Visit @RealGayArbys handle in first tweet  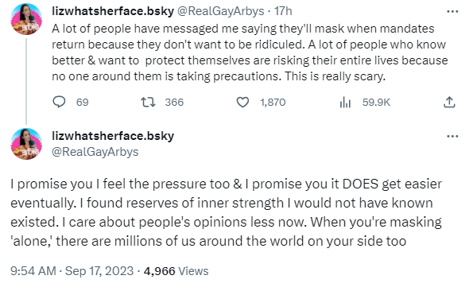click(x=220, y=11)
